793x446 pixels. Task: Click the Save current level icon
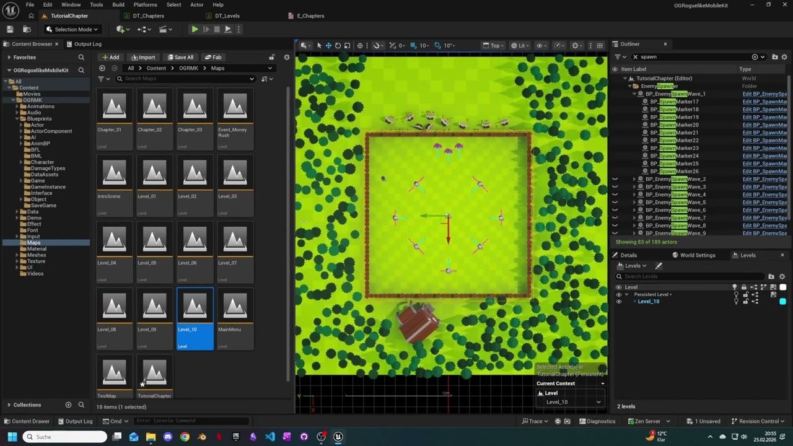click(x=10, y=29)
